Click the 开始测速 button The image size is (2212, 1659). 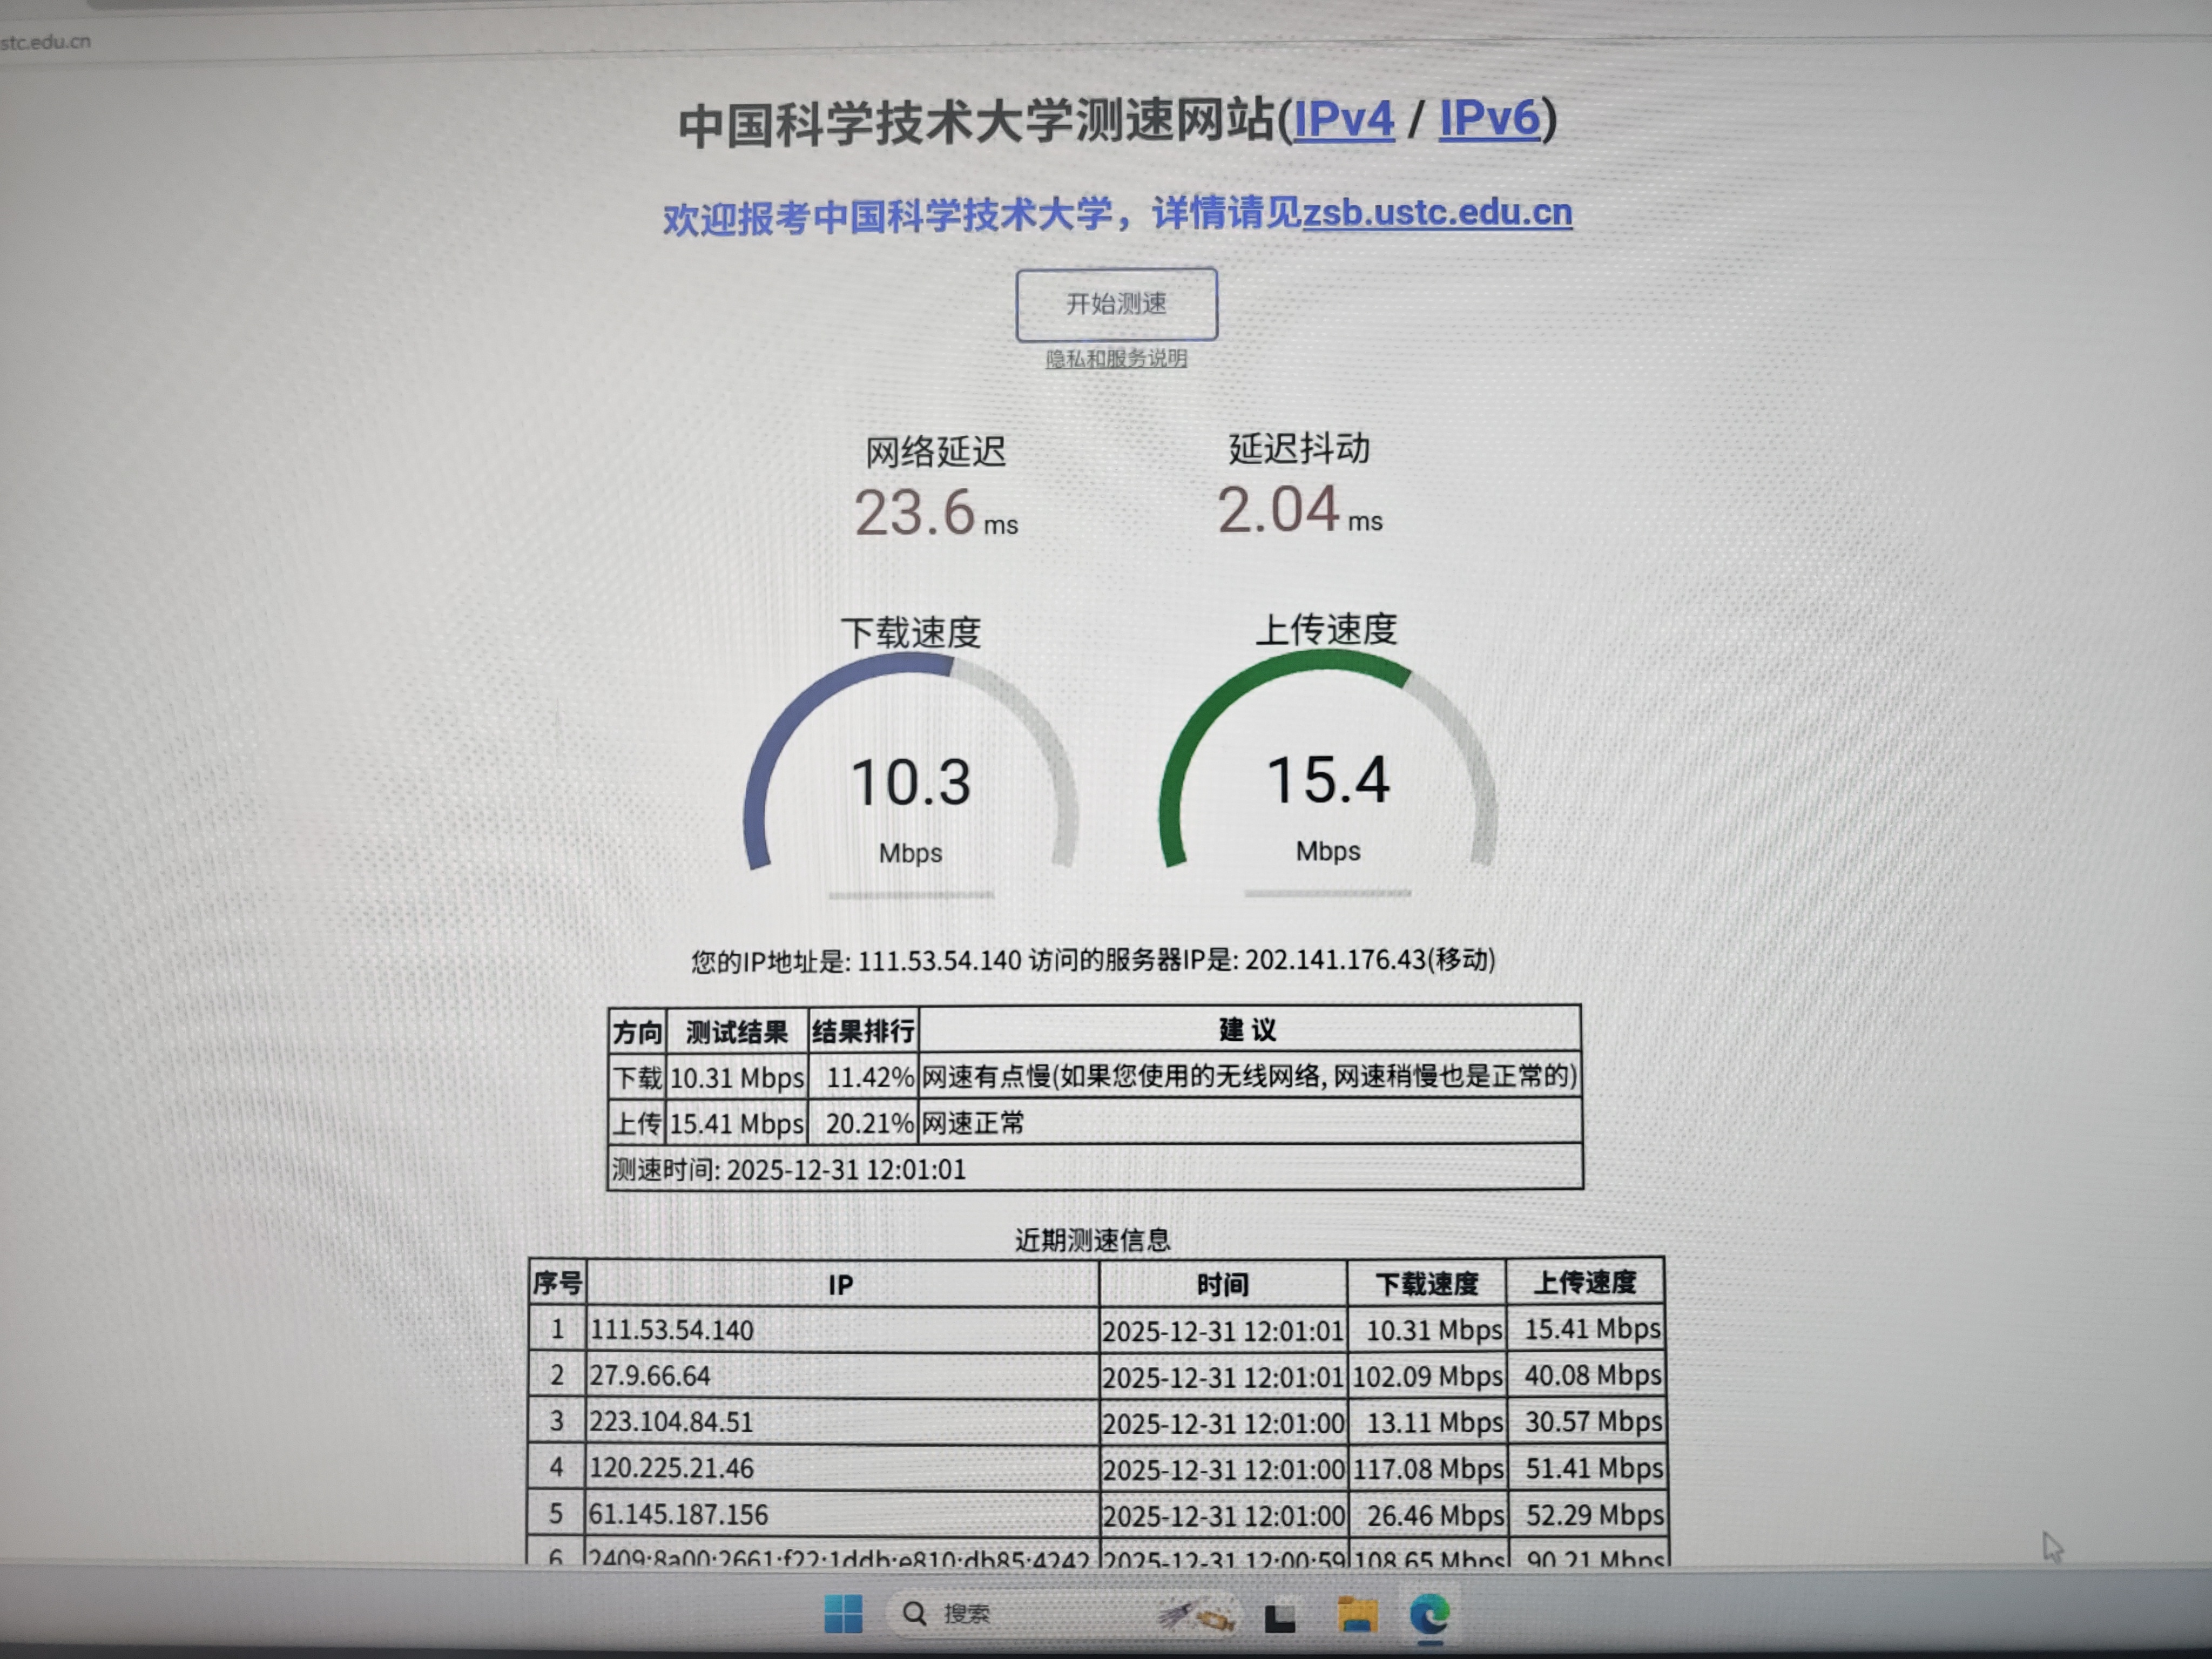click(1116, 304)
